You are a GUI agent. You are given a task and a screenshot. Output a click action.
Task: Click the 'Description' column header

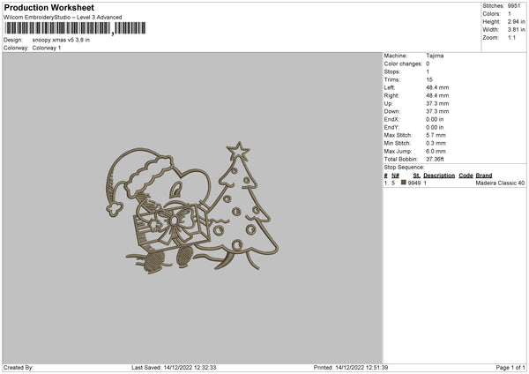(x=439, y=176)
